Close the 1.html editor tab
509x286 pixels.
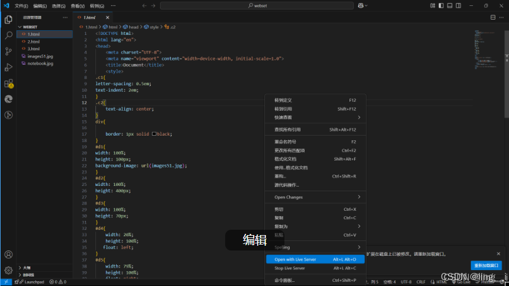107,18
